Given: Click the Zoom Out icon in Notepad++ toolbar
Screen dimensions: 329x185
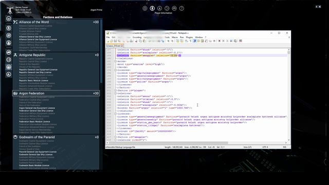Looking at the screenshot, I should [x=173, y=41].
